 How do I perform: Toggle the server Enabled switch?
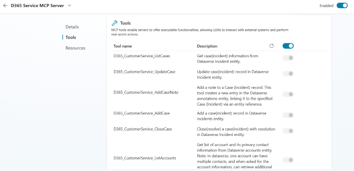click(342, 5)
